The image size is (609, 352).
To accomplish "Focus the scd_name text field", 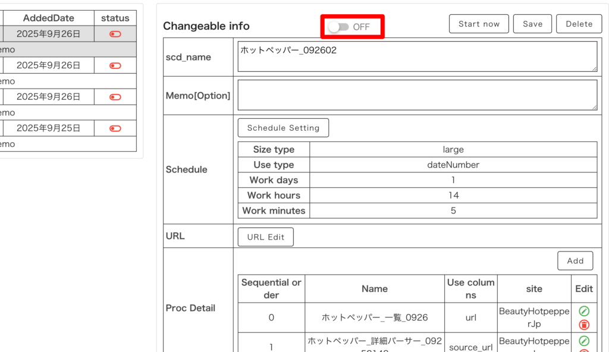I will click(416, 56).
